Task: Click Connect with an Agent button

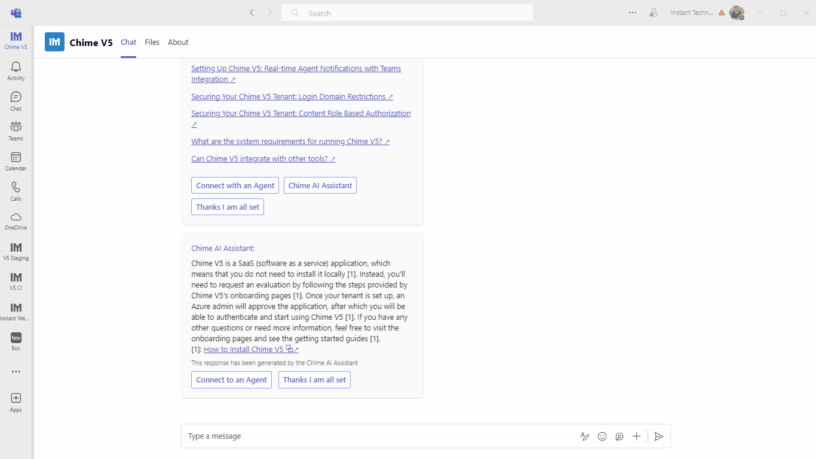Action: point(235,185)
